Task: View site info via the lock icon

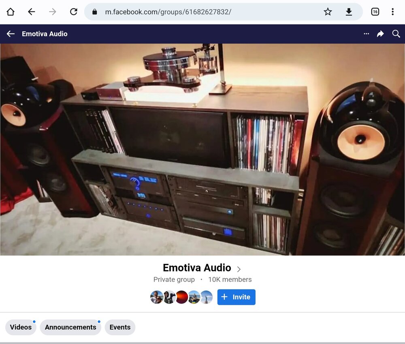Action: click(x=95, y=12)
